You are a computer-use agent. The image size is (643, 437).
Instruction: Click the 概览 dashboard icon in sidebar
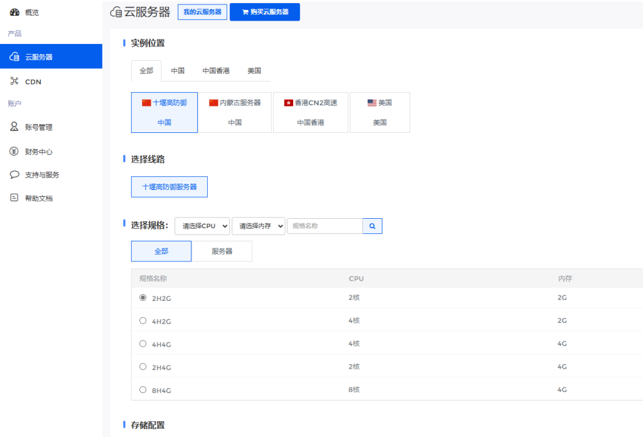(x=14, y=12)
